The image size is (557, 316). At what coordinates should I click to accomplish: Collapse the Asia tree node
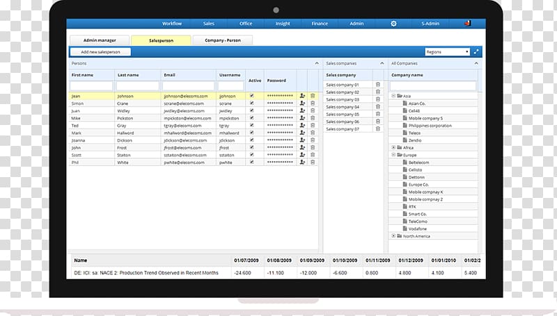393,96
